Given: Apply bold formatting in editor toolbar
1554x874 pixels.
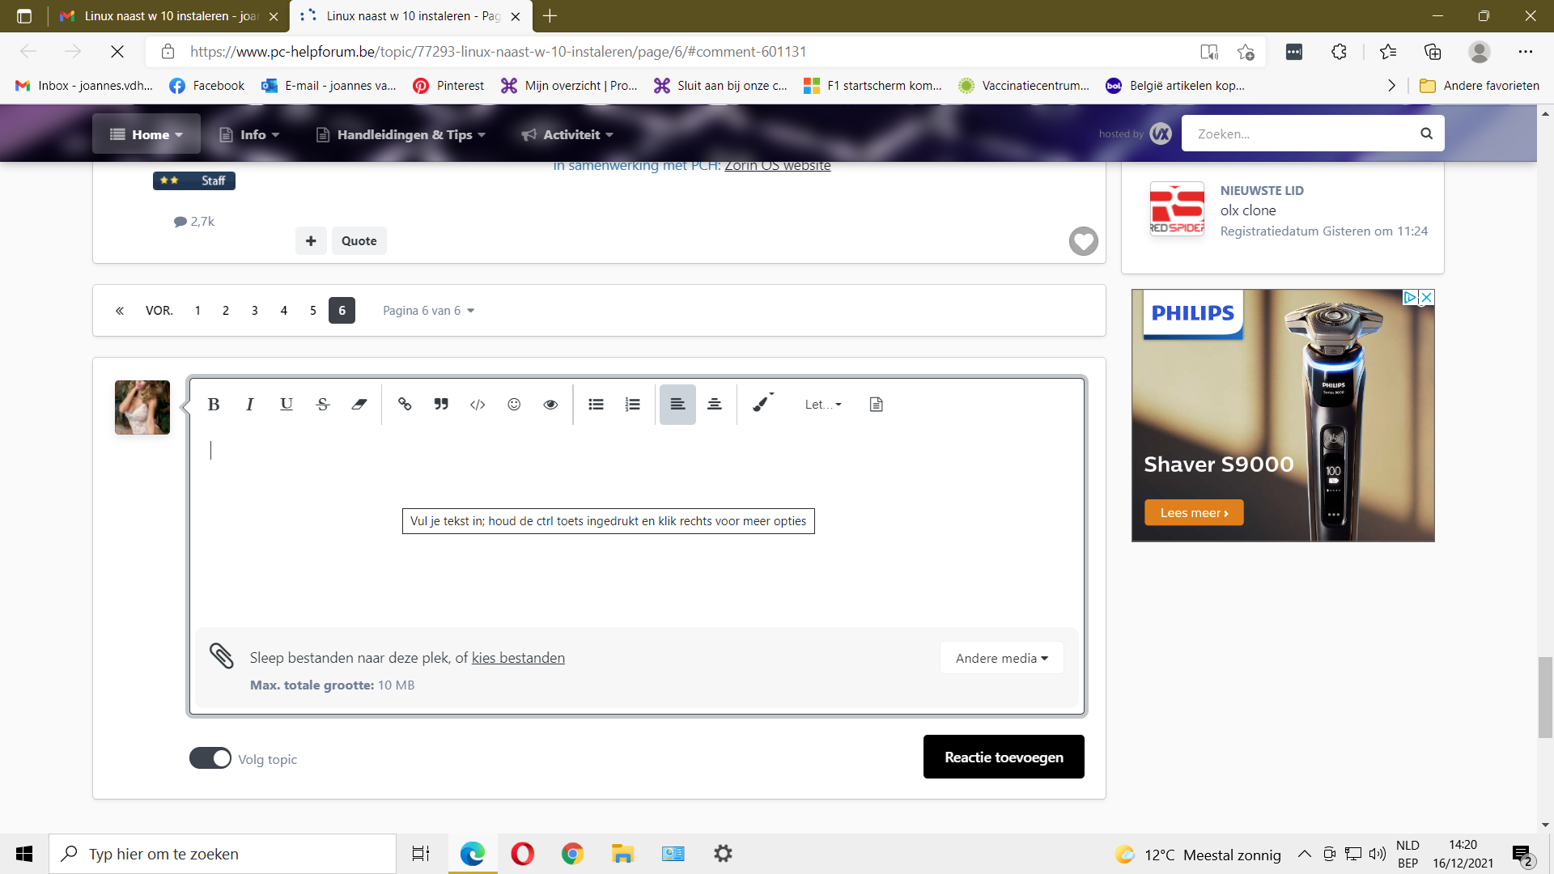Looking at the screenshot, I should click(x=214, y=405).
